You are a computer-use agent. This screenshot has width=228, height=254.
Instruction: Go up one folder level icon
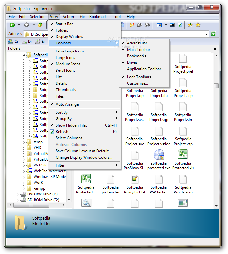40,25
